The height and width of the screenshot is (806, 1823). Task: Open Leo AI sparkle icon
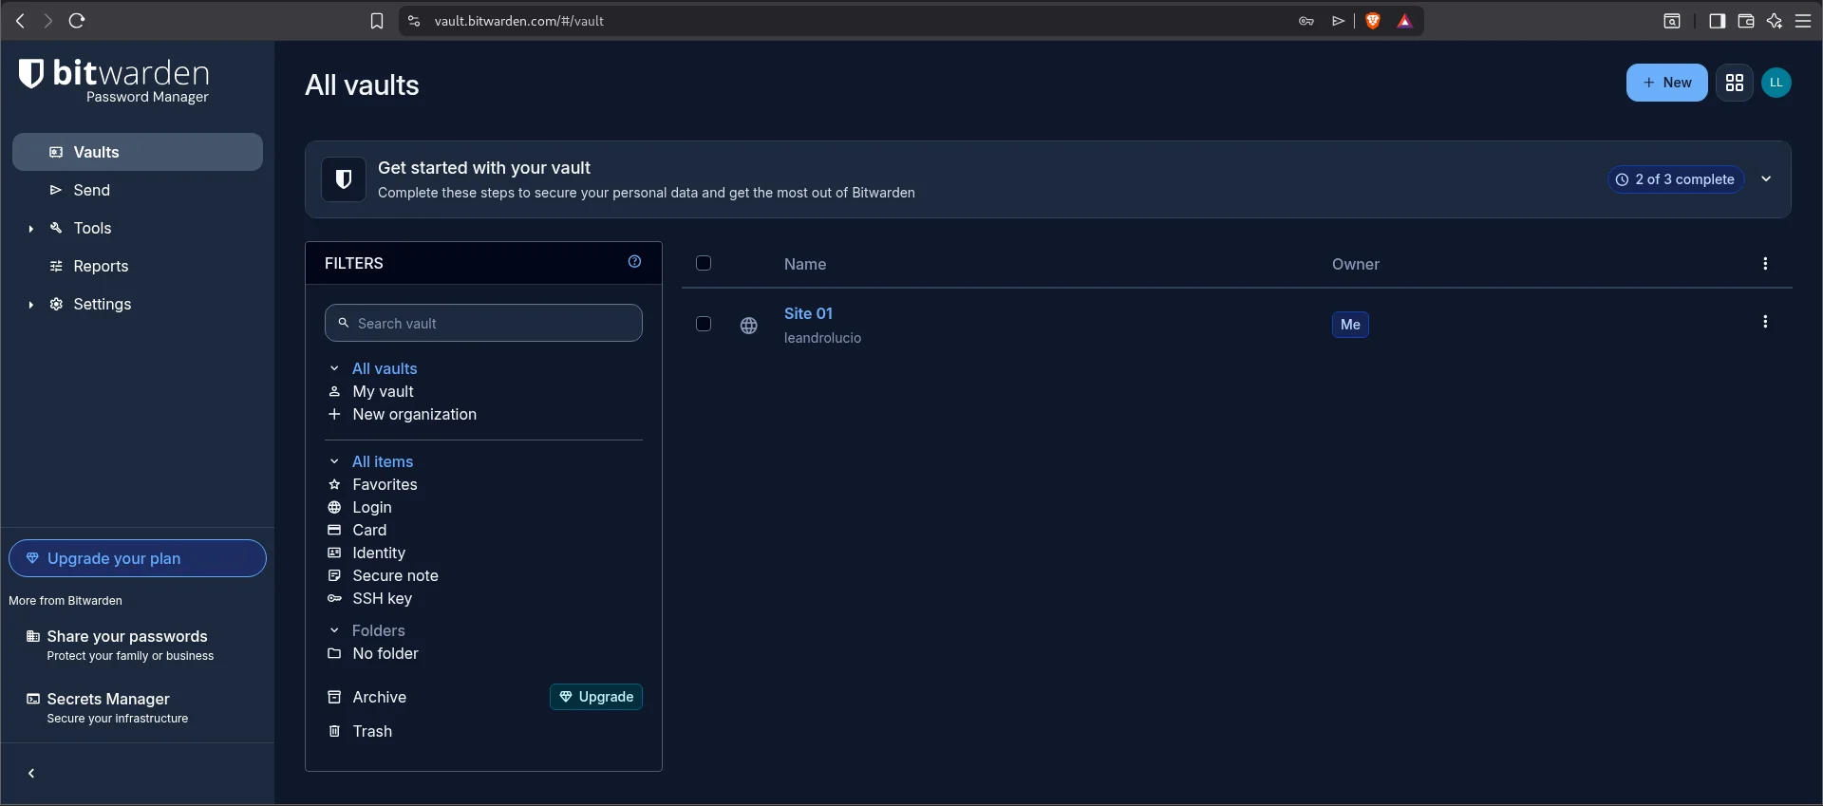point(1774,21)
